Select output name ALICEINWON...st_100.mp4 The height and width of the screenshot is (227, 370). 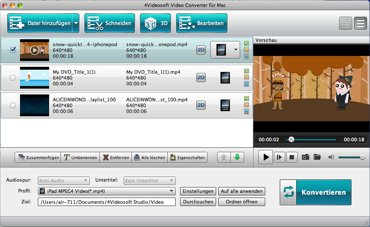[x=157, y=99]
